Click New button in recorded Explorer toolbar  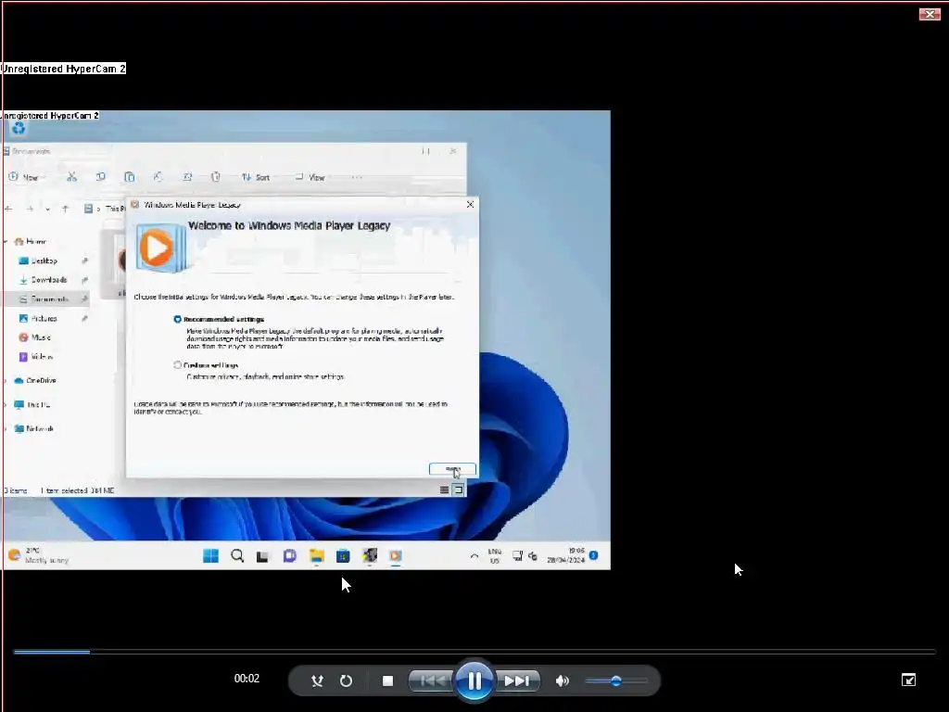24,177
